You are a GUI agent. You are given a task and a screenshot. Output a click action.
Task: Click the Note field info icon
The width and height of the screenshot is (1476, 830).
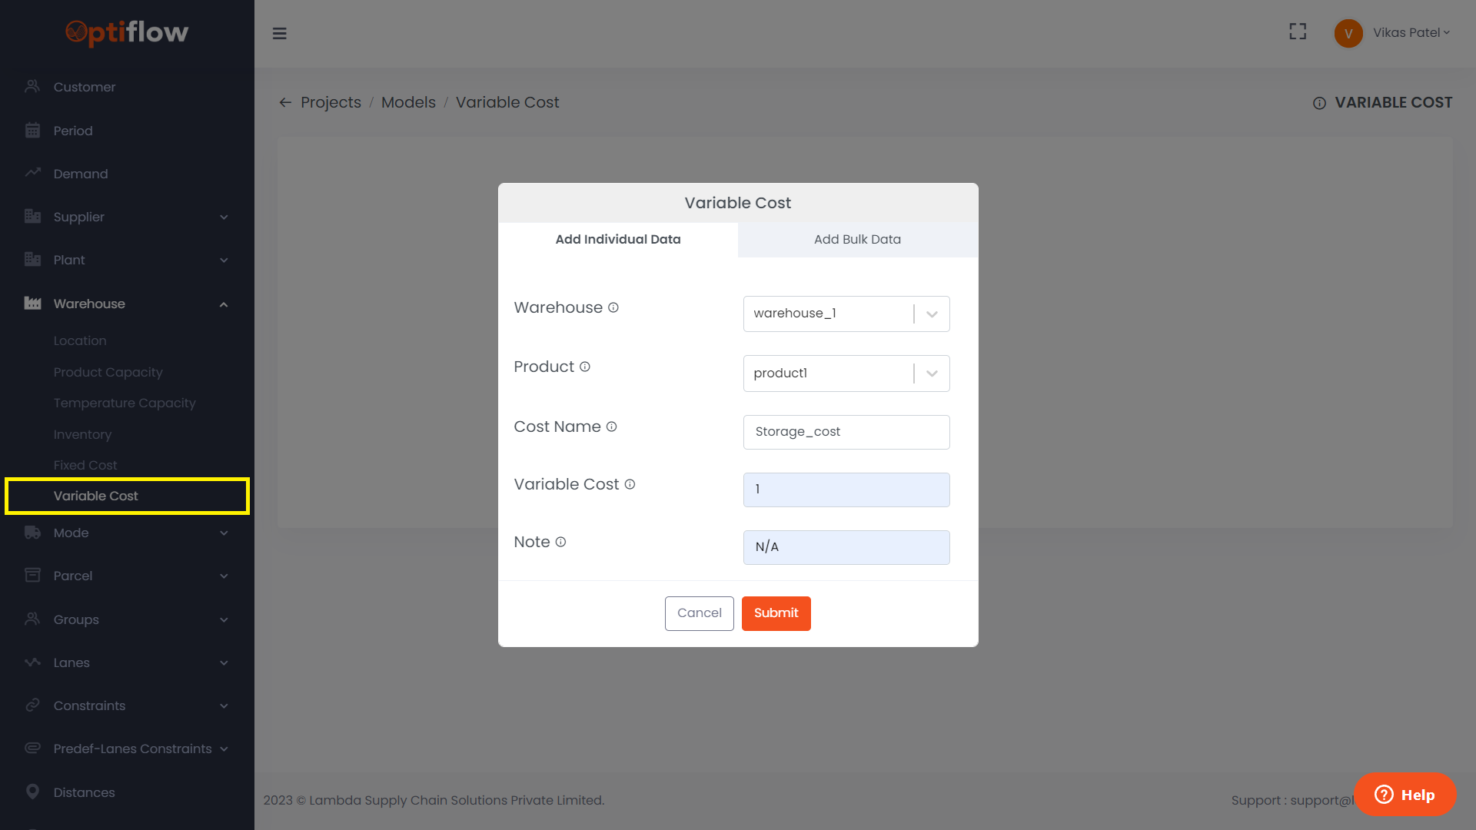pos(561,542)
